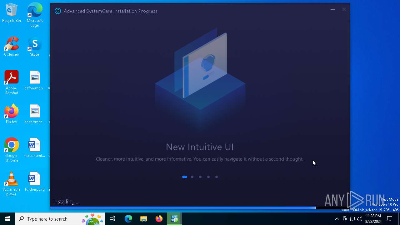Go to second slide indicator dot

click(192, 177)
